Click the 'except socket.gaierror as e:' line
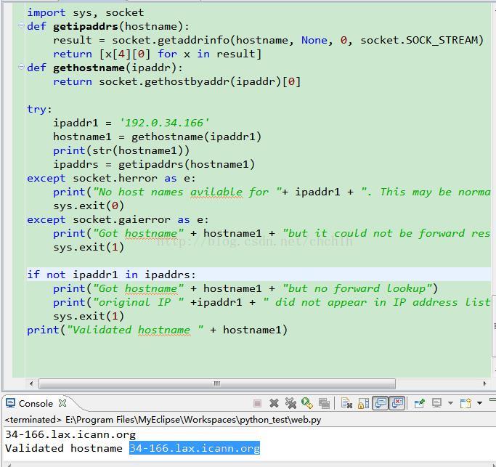Image resolution: width=496 pixels, height=467 pixels. (118, 219)
